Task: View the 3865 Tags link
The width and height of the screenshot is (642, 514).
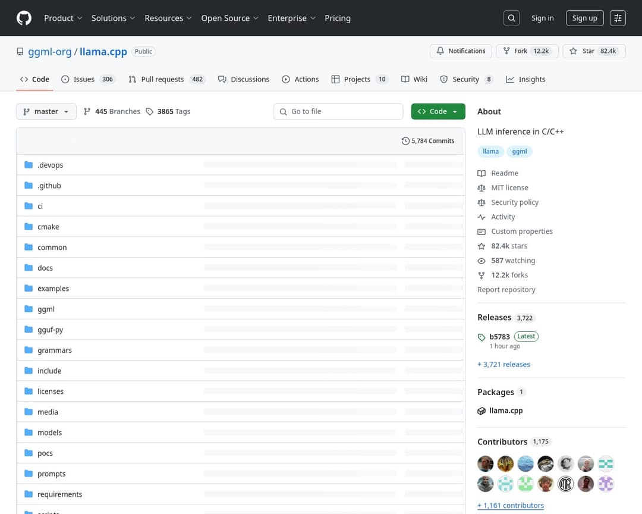Action: pos(168,111)
